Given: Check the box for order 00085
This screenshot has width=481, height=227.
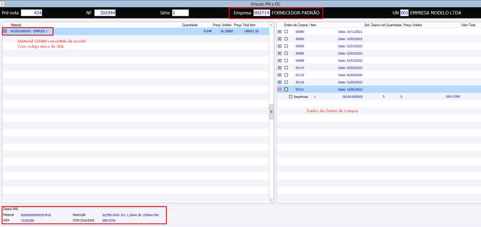Looking at the screenshot, I should [286, 46].
